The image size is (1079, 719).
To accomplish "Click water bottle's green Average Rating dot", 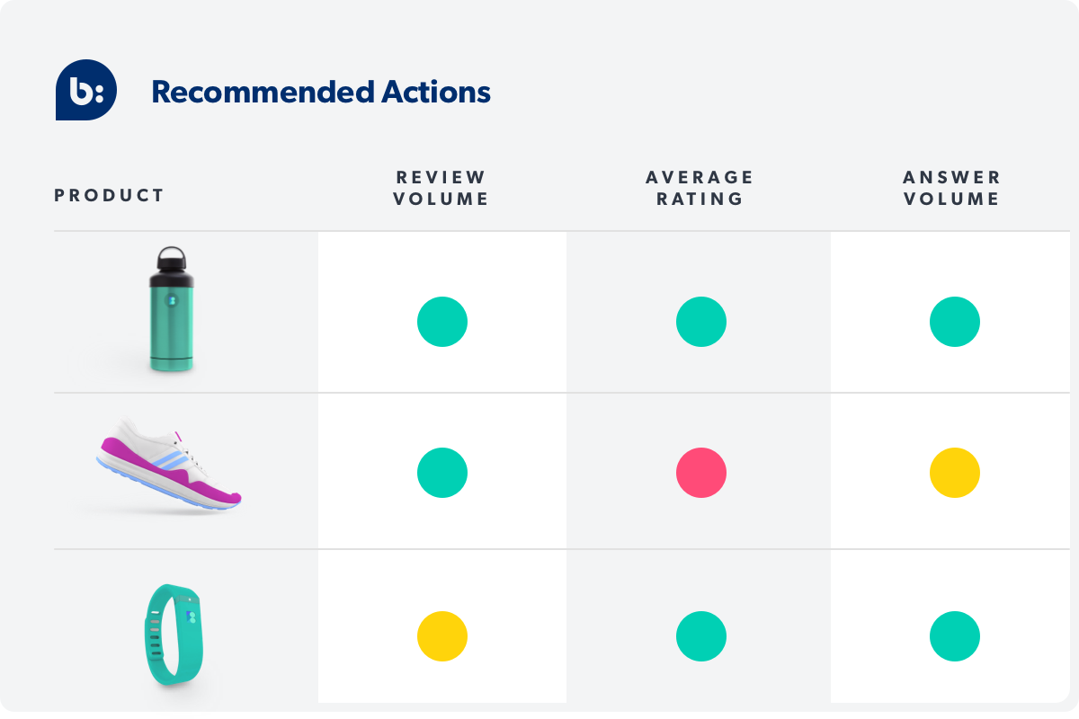I will click(x=701, y=322).
